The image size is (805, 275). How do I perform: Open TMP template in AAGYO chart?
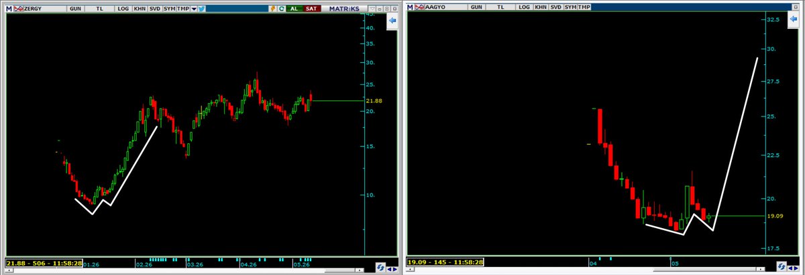584,7
